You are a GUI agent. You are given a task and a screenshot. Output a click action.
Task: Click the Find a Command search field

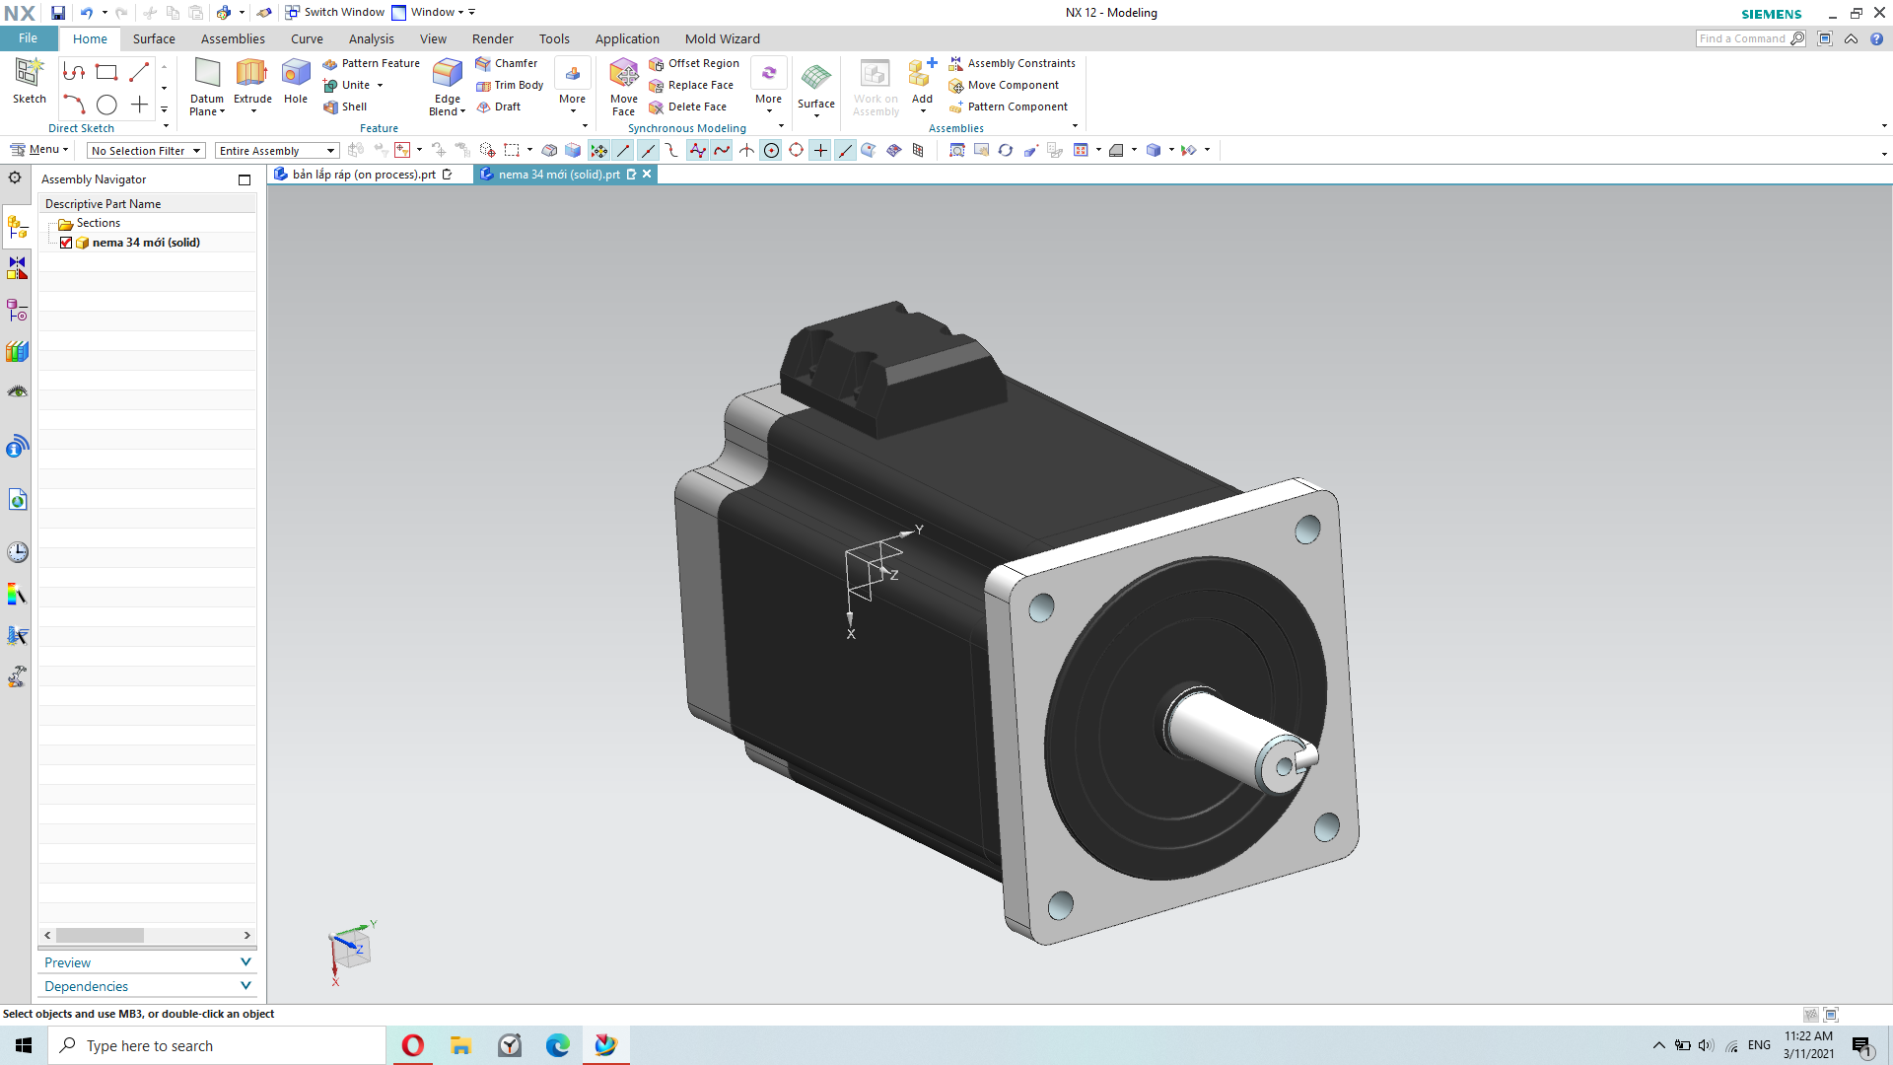[x=1751, y=38]
